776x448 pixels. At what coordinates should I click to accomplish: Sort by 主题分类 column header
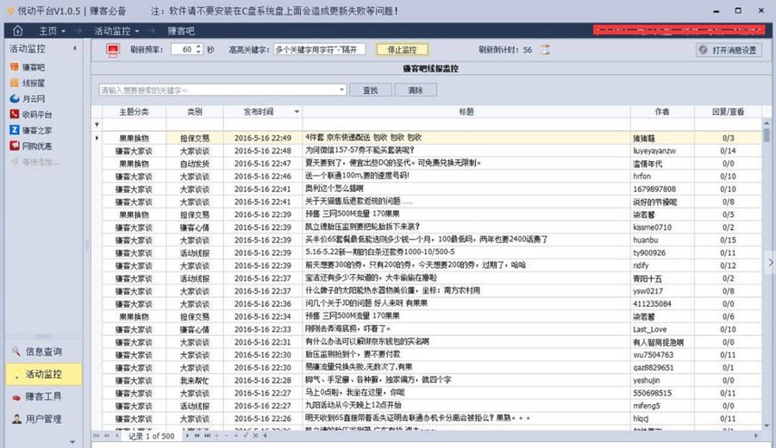(134, 112)
